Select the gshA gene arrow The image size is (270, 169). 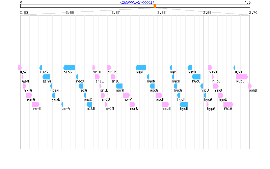click(46, 77)
